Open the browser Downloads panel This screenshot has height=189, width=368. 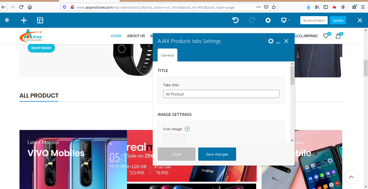click(308, 7)
